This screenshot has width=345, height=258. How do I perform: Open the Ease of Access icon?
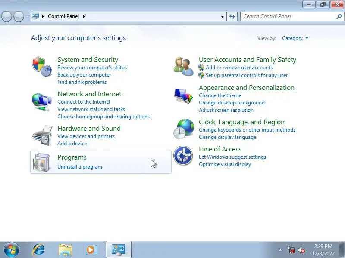click(x=183, y=156)
